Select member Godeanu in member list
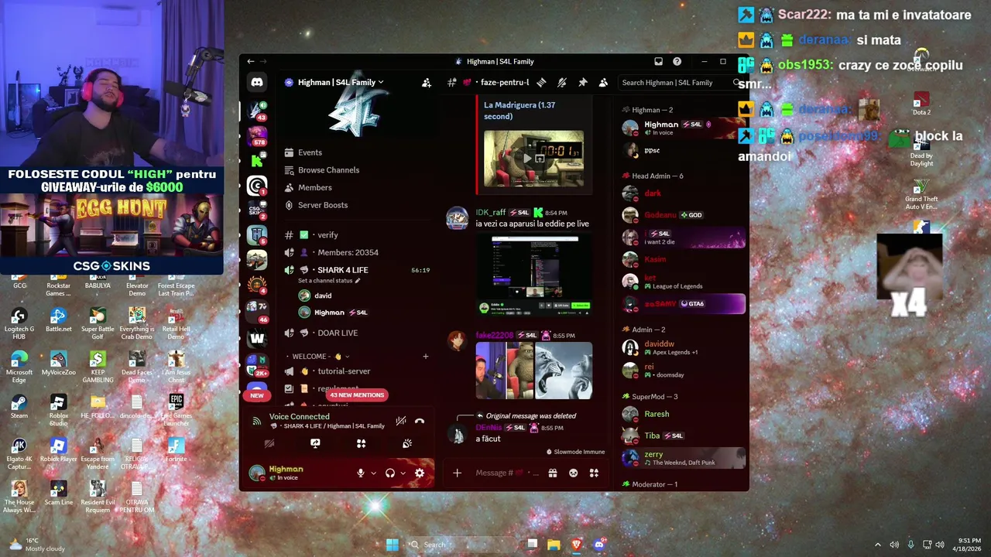 [x=660, y=215]
